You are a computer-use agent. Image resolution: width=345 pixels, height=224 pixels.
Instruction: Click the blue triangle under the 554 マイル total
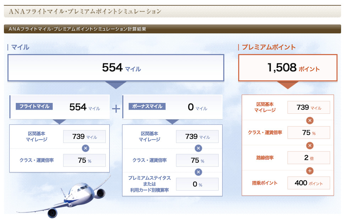(116, 85)
